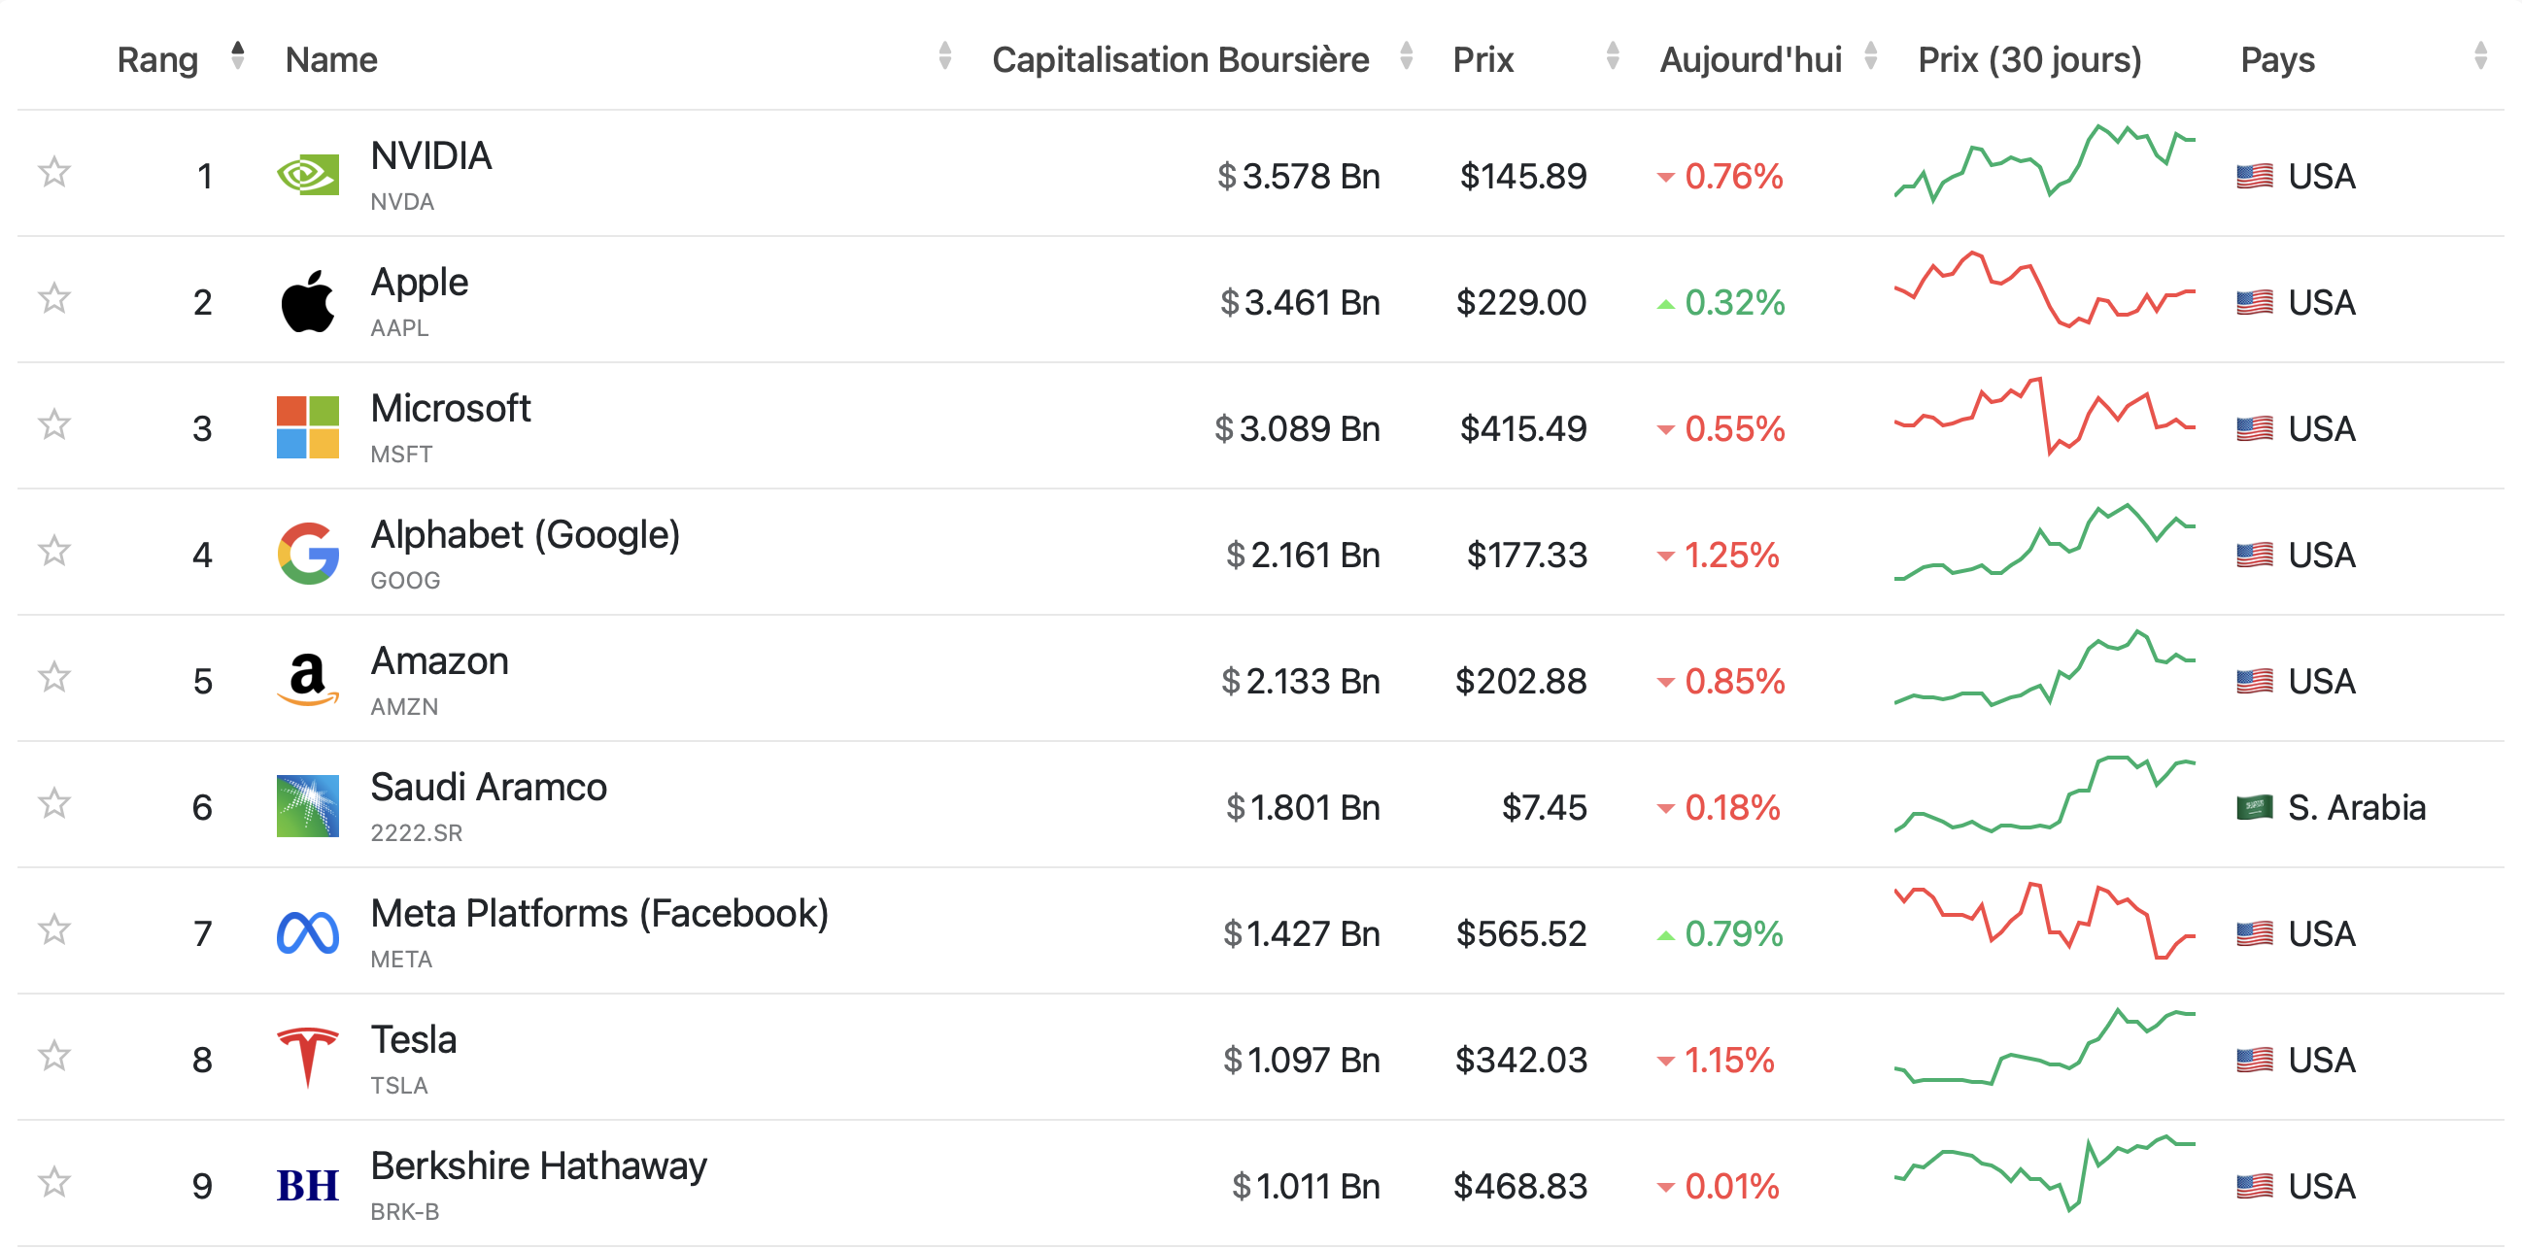The image size is (2522, 1249).
Task: Open the Saudi Aramco company link
Action: [x=488, y=788]
